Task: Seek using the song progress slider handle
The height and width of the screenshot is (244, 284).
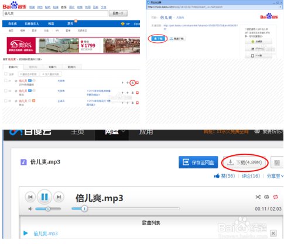Action: pyautogui.click(x=84, y=209)
